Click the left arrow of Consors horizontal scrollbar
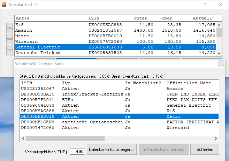 click(x=23, y=138)
